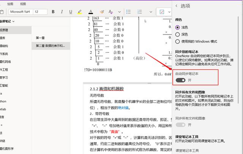Toggle underline formatting
The image size is (243, 154).
pos(71,12)
